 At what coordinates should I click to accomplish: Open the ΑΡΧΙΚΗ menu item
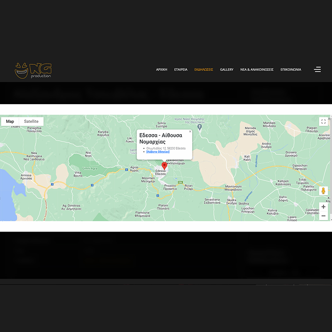[x=161, y=70]
